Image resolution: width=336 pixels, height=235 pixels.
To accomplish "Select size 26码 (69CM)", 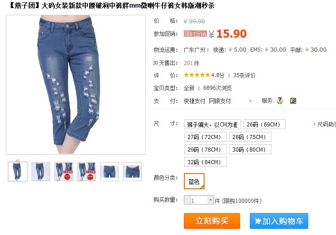I will tap(264, 124).
